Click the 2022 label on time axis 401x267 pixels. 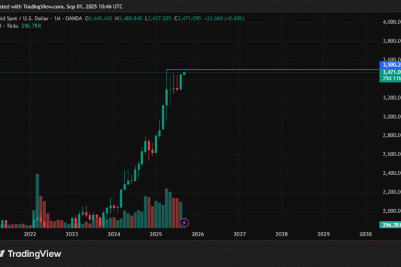[30, 235]
